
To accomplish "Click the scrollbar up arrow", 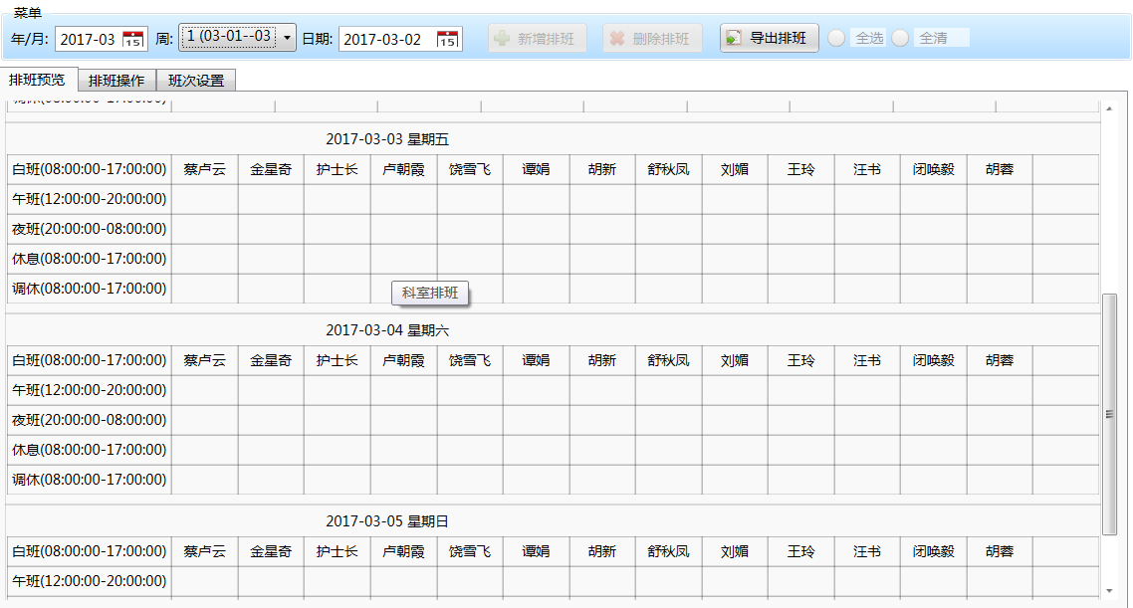I will pyautogui.click(x=1109, y=108).
